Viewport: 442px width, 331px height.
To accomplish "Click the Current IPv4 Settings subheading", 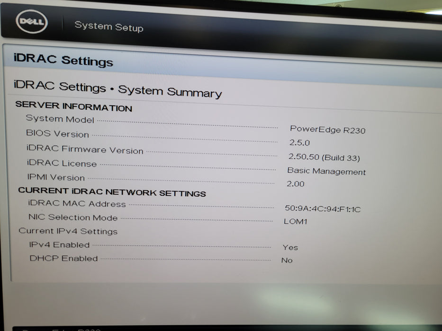I will pyautogui.click(x=68, y=231).
